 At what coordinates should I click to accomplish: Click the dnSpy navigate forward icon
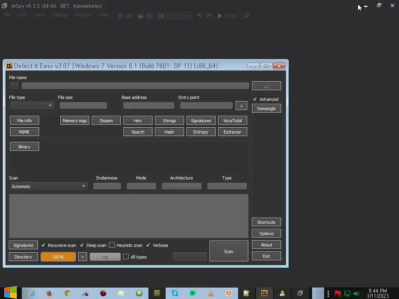pos(129,16)
